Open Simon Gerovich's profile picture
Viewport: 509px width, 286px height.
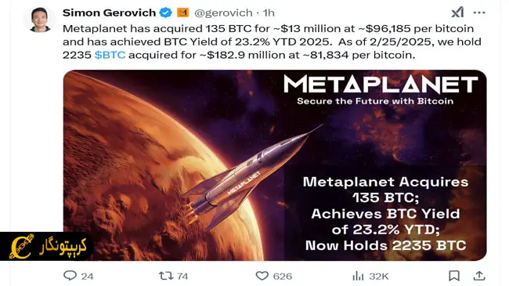[40, 19]
